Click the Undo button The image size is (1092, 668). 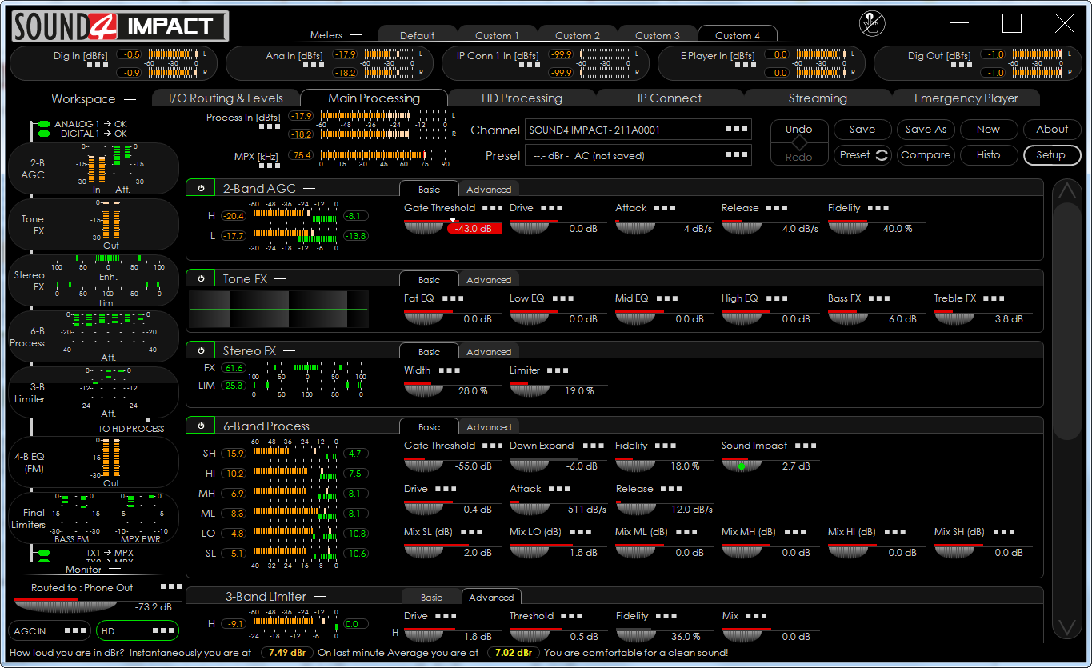[798, 130]
